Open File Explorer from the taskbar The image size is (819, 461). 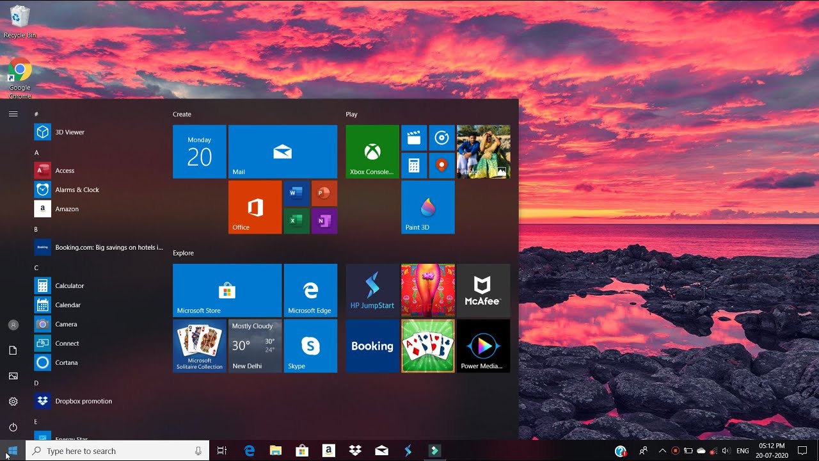tap(276, 451)
